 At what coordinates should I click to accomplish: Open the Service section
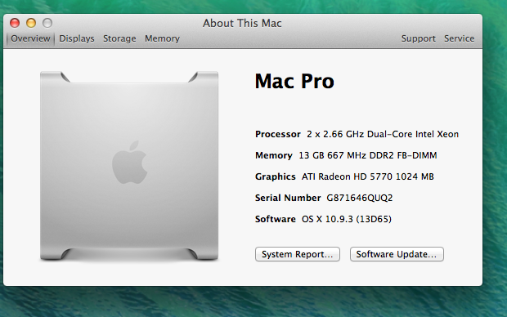[x=459, y=38]
